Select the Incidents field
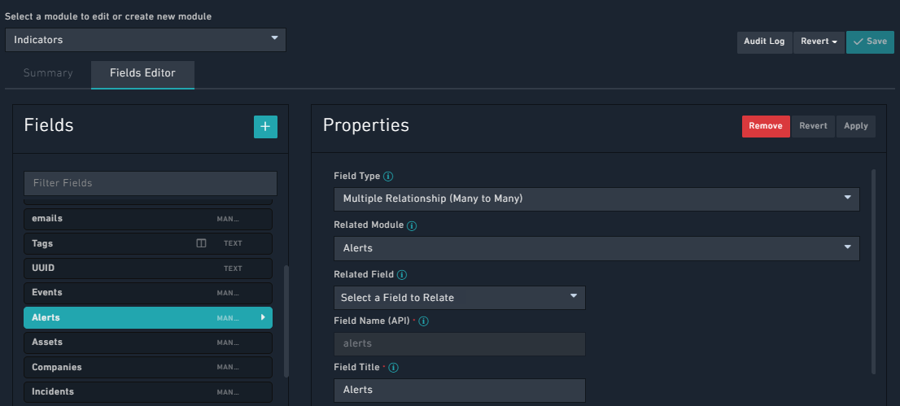This screenshot has height=406, width=900. pyautogui.click(x=148, y=391)
